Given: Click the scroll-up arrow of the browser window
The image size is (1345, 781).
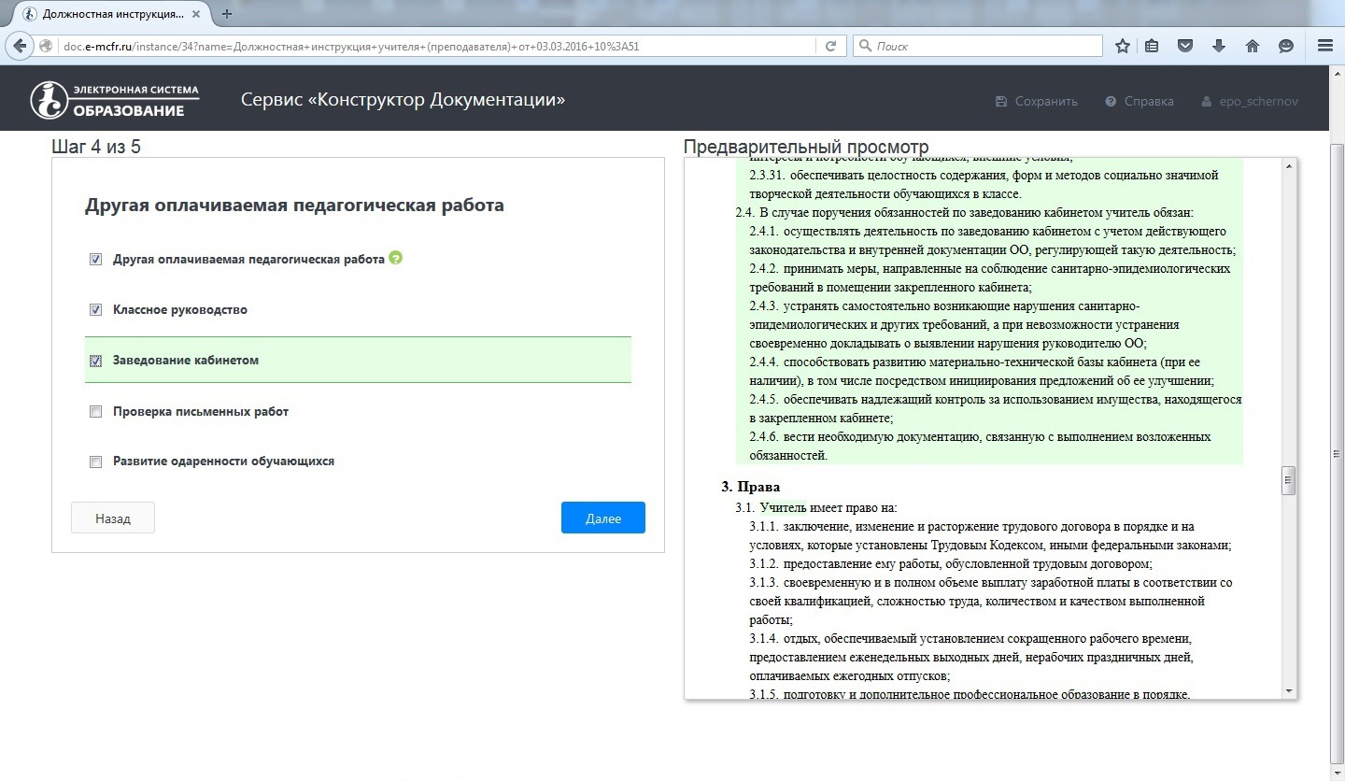Looking at the screenshot, I should click(1337, 72).
